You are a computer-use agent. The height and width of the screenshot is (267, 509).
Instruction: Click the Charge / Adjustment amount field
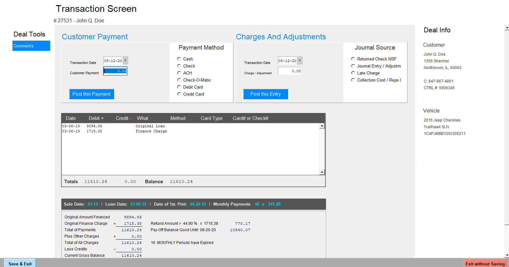coord(290,71)
